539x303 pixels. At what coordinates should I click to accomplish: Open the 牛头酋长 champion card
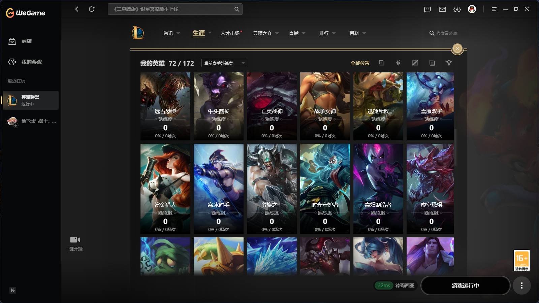tap(219, 106)
